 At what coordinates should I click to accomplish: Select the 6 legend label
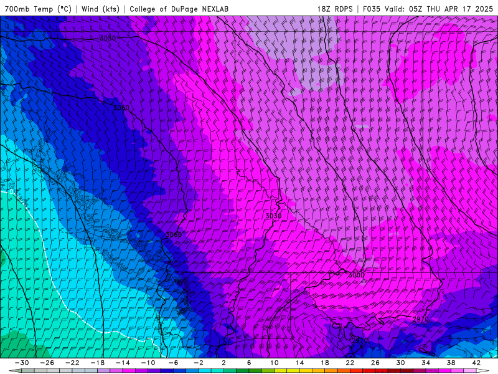[249, 363]
